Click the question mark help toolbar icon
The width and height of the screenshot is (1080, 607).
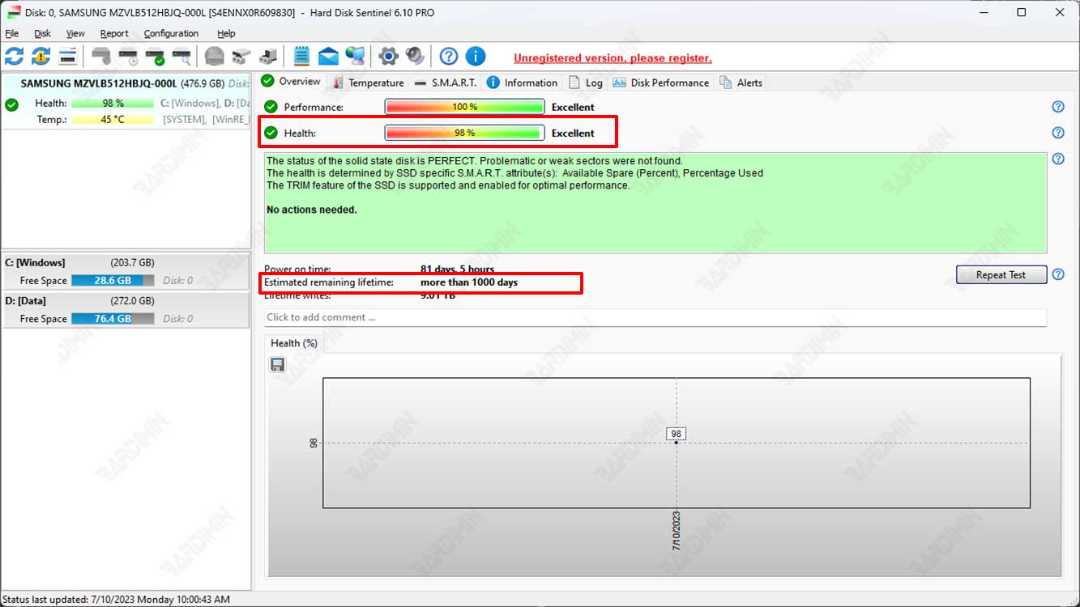coord(449,56)
